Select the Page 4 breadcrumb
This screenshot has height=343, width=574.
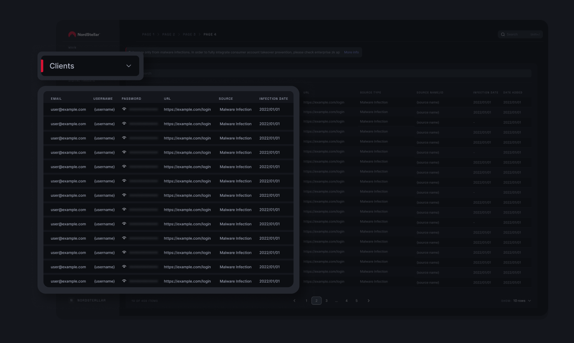210,34
